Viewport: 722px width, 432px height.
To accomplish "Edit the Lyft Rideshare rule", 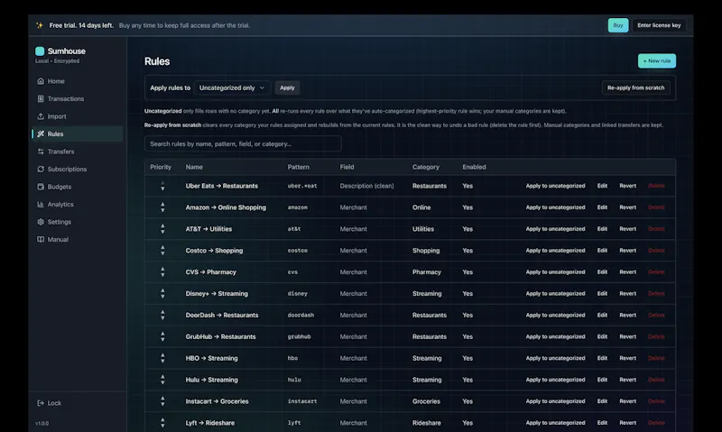I will click(602, 423).
